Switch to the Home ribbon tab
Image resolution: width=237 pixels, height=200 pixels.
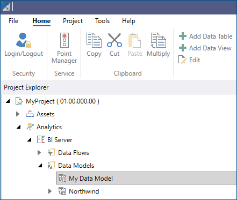point(41,21)
